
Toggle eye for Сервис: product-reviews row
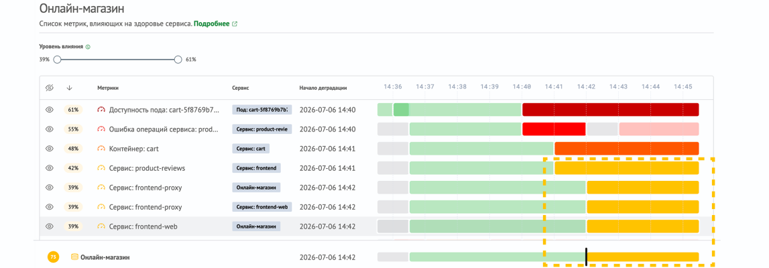pos(49,168)
